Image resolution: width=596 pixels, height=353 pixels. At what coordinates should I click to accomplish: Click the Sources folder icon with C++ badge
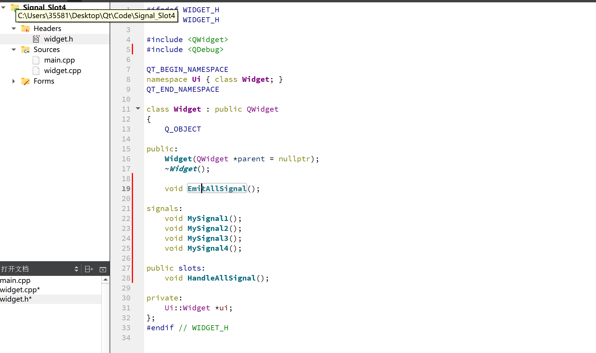tap(25, 50)
